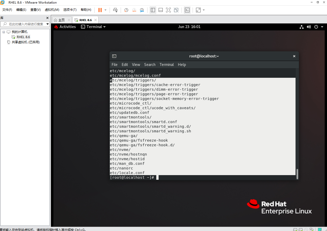Collapse the 我的计算机 tree node

(4, 32)
